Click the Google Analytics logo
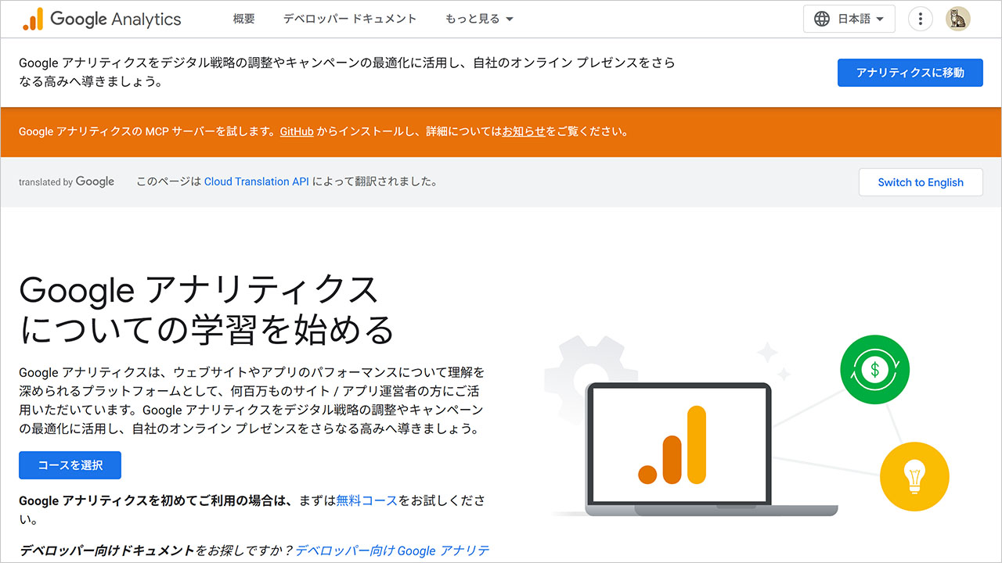 click(x=102, y=19)
